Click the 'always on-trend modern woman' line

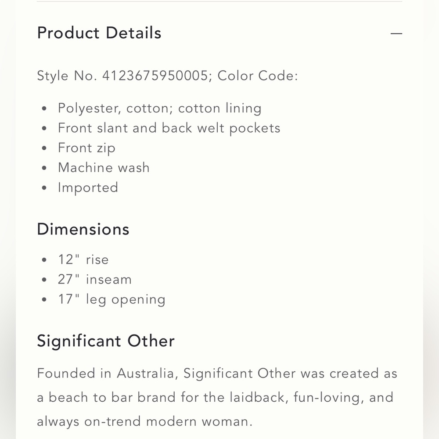pos(145,422)
